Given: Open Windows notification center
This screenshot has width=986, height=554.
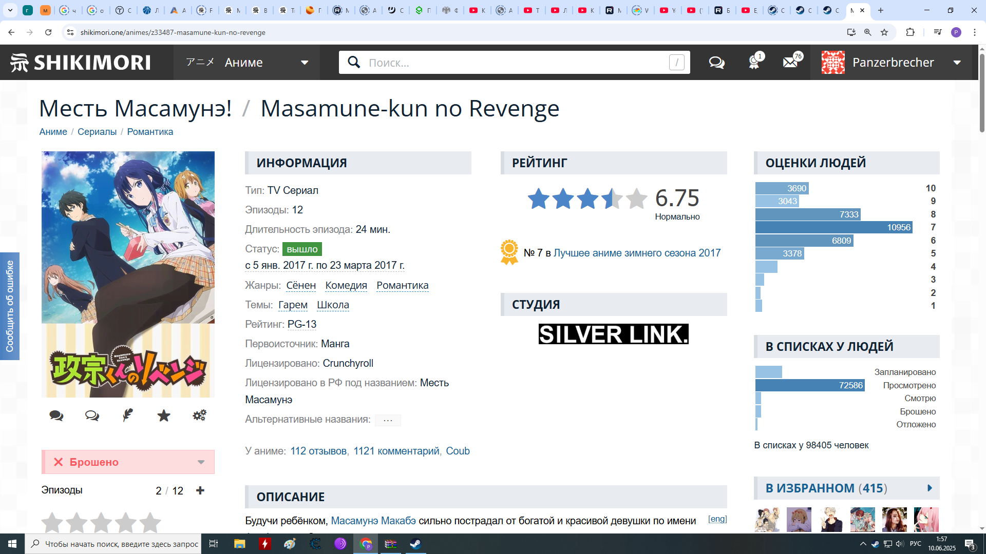Looking at the screenshot, I should [x=970, y=544].
